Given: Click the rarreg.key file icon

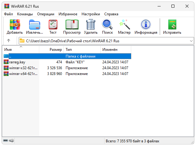Looking at the screenshot, I should [6, 62].
